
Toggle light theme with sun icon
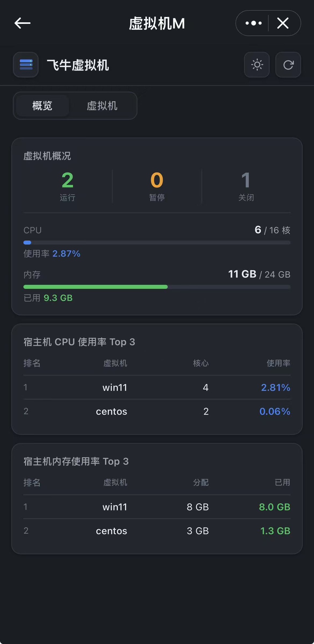257,65
